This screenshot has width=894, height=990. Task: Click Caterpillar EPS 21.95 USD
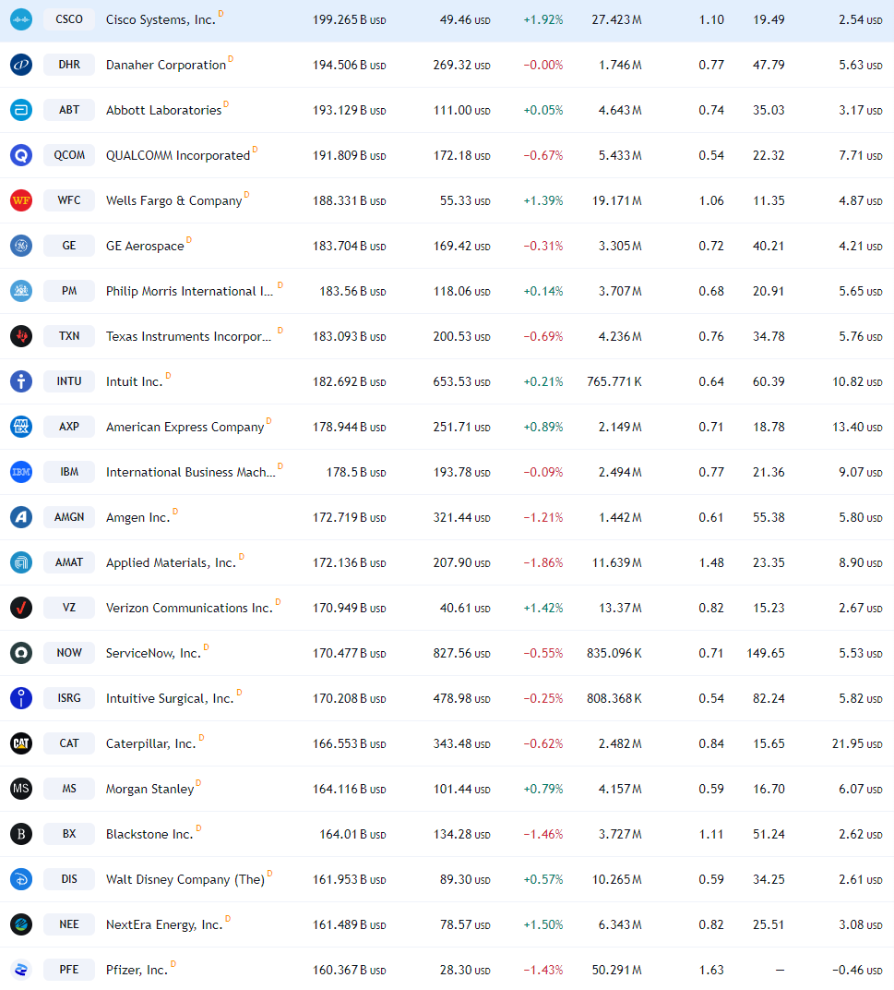857,743
